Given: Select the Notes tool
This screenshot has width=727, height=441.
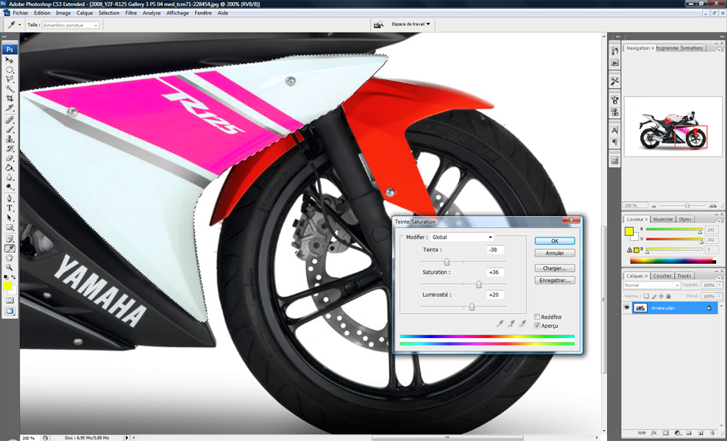Looking at the screenshot, I should 10,239.
